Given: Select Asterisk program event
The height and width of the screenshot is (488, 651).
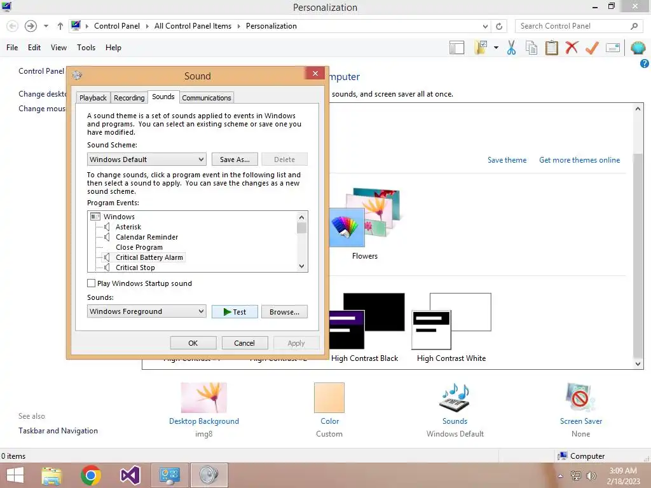Looking at the screenshot, I should (128, 227).
